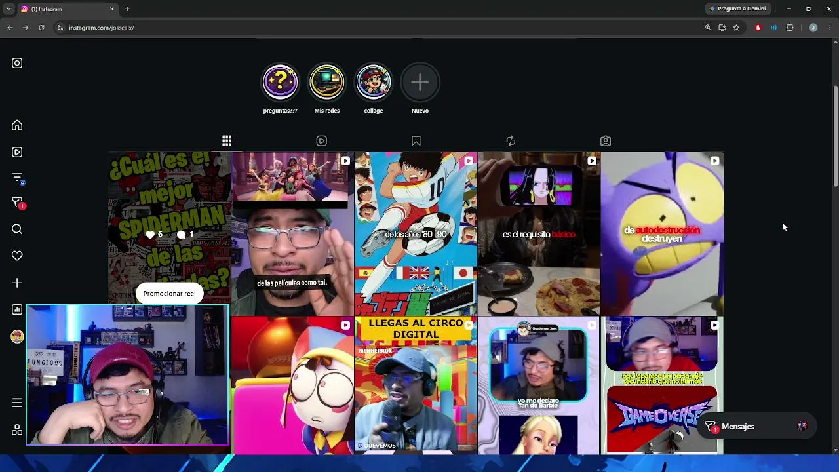Go to Instagram Home via the house icon
Image resolution: width=839 pixels, height=472 pixels.
click(x=17, y=125)
